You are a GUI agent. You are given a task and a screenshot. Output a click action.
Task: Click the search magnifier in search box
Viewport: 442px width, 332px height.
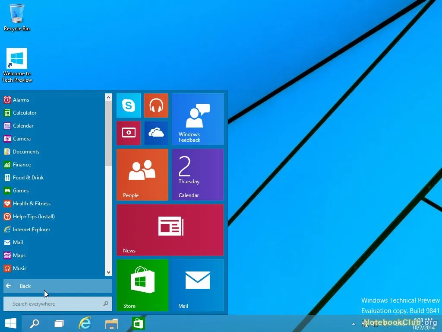(106, 304)
